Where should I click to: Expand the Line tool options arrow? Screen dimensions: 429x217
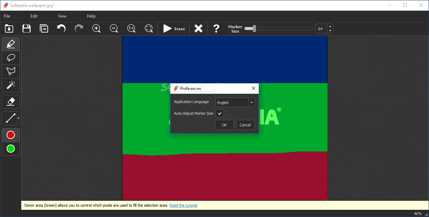18,118
